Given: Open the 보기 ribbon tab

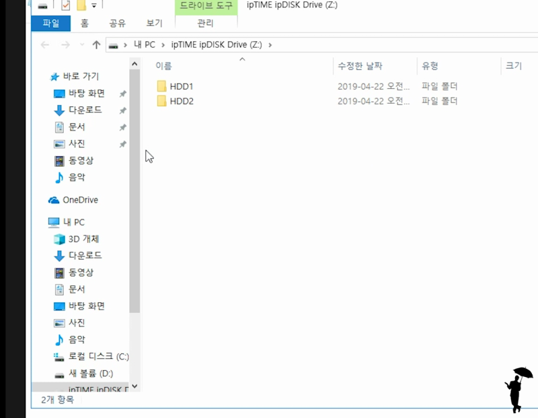Looking at the screenshot, I should coord(154,24).
